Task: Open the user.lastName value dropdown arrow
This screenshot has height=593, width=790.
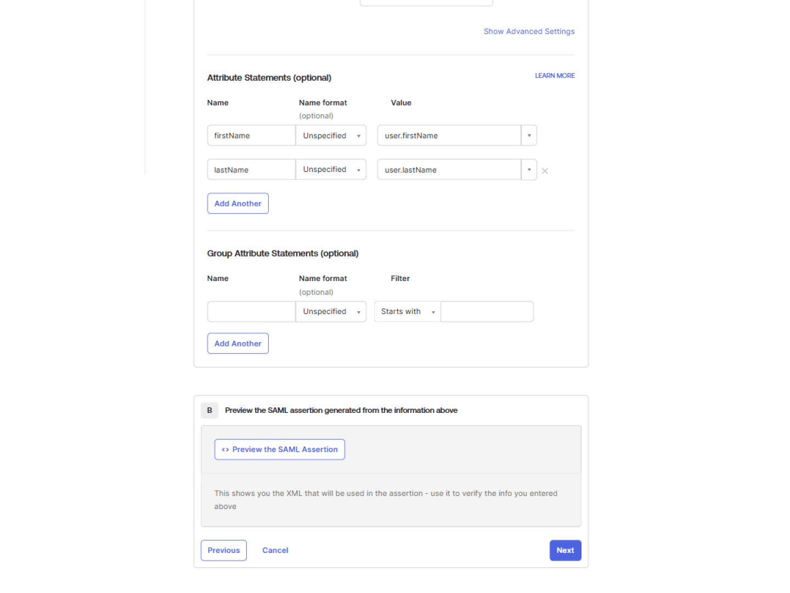Action: point(529,170)
